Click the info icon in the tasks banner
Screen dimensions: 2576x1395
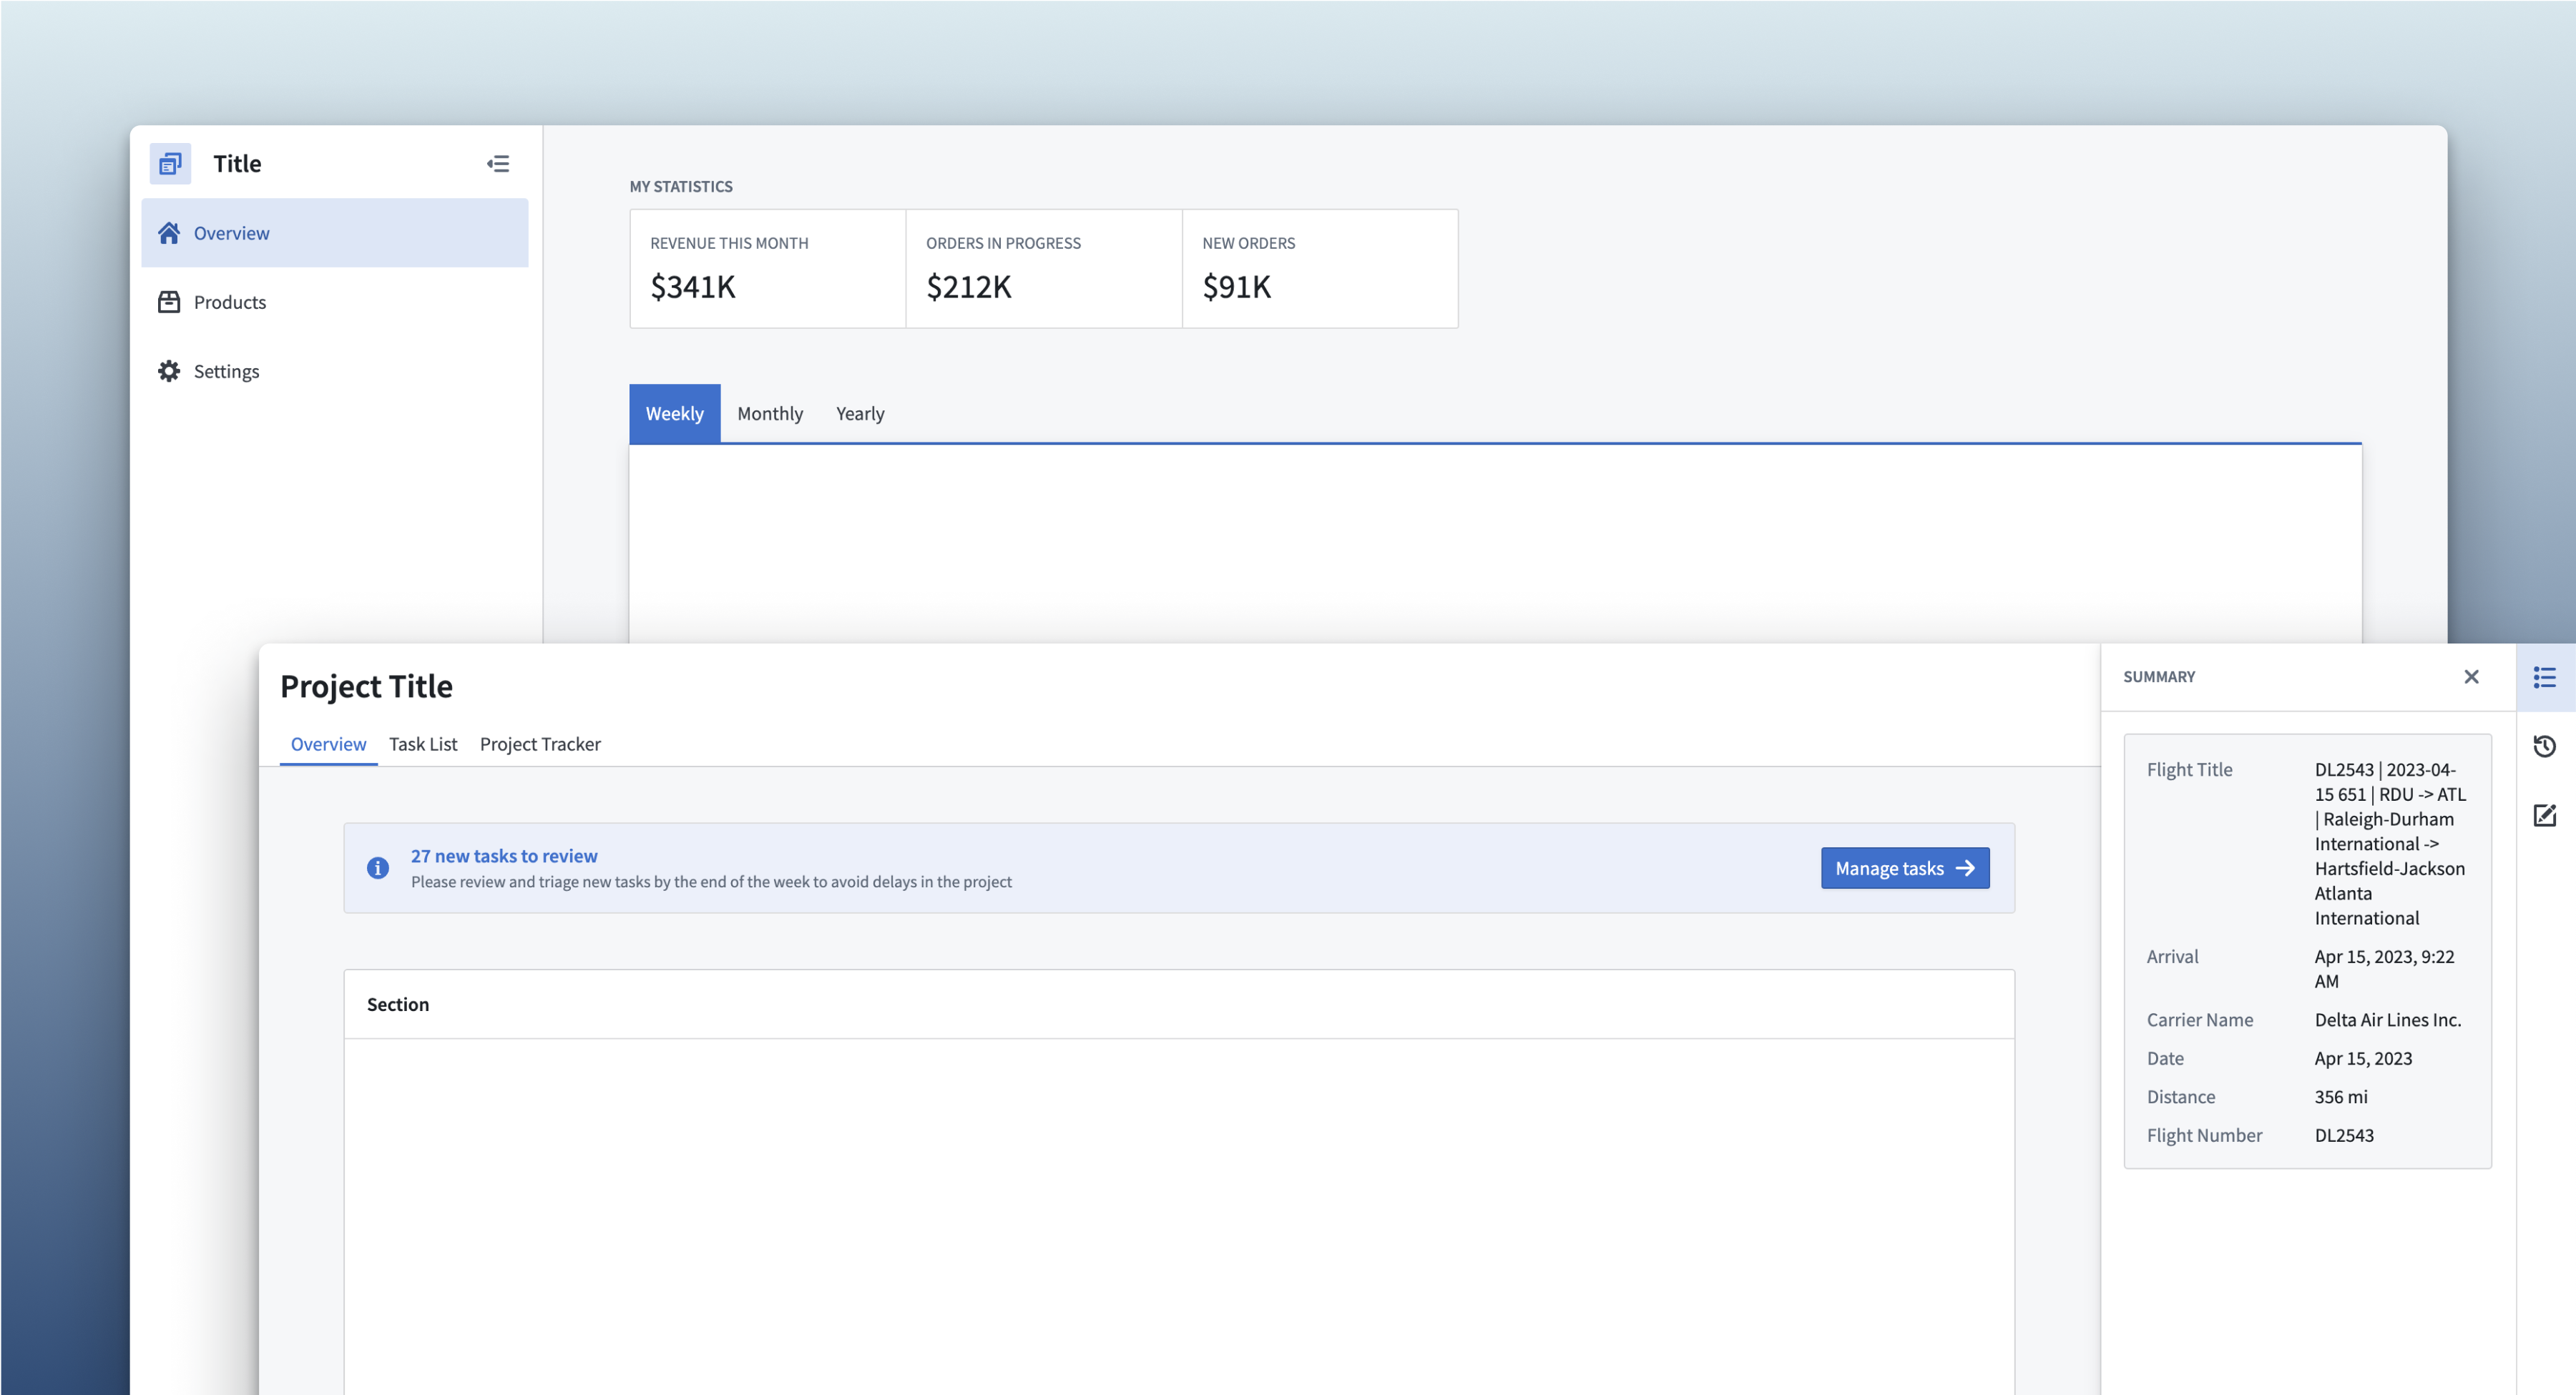click(378, 867)
